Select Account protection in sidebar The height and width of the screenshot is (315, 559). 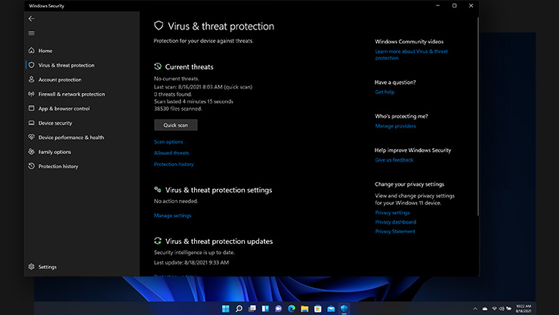(60, 79)
